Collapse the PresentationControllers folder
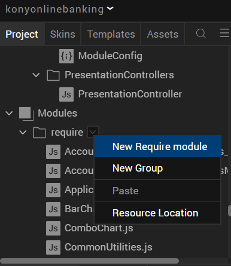231x266 pixels. [36, 75]
